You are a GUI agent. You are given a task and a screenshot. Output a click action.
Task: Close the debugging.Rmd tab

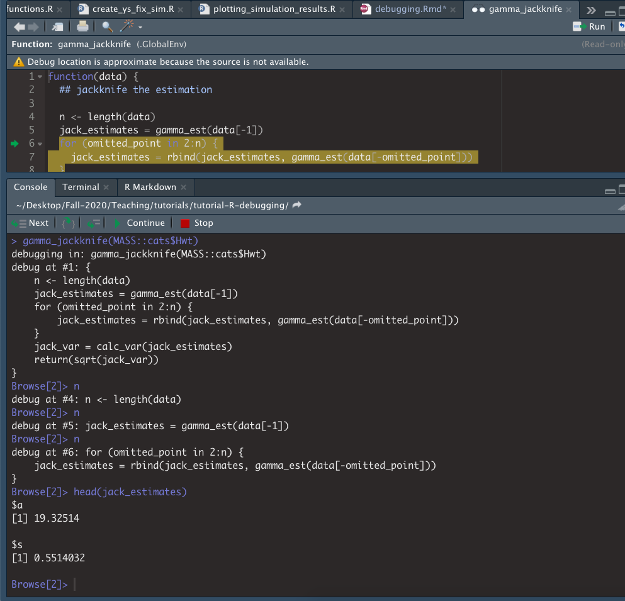point(453,9)
